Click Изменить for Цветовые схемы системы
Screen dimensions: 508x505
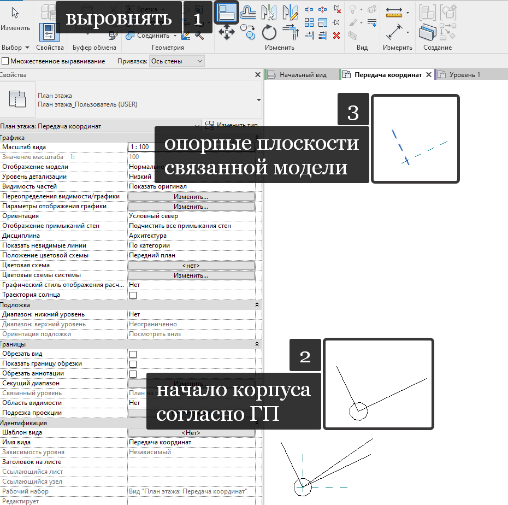click(x=192, y=275)
